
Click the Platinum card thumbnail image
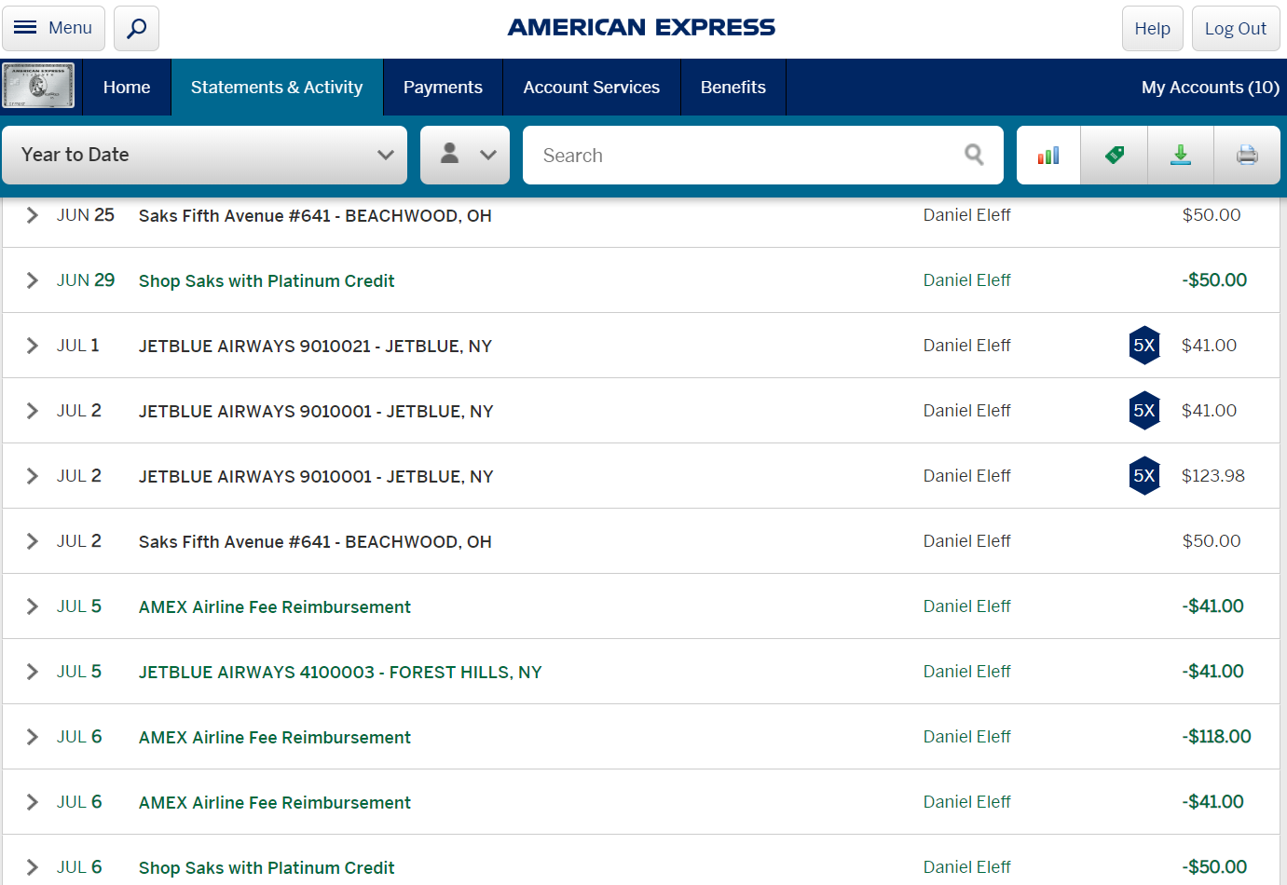(x=38, y=86)
